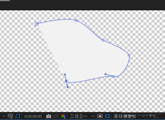Viewport: 165px width, 120px height.
Task: Toggle the transparency grid button
Action: click(107, 116)
